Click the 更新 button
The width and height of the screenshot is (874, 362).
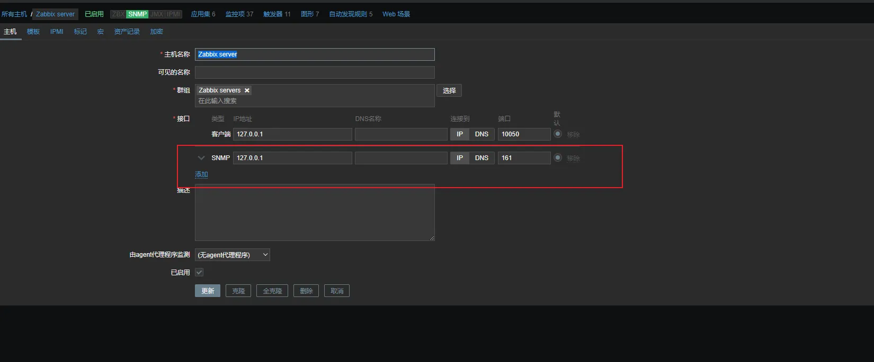tap(208, 291)
